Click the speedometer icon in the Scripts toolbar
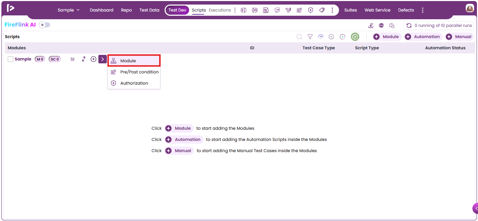This screenshot has height=221, width=478. pos(321,37)
